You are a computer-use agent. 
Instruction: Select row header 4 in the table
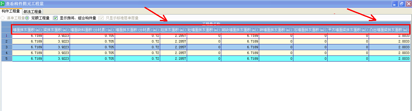7,53
